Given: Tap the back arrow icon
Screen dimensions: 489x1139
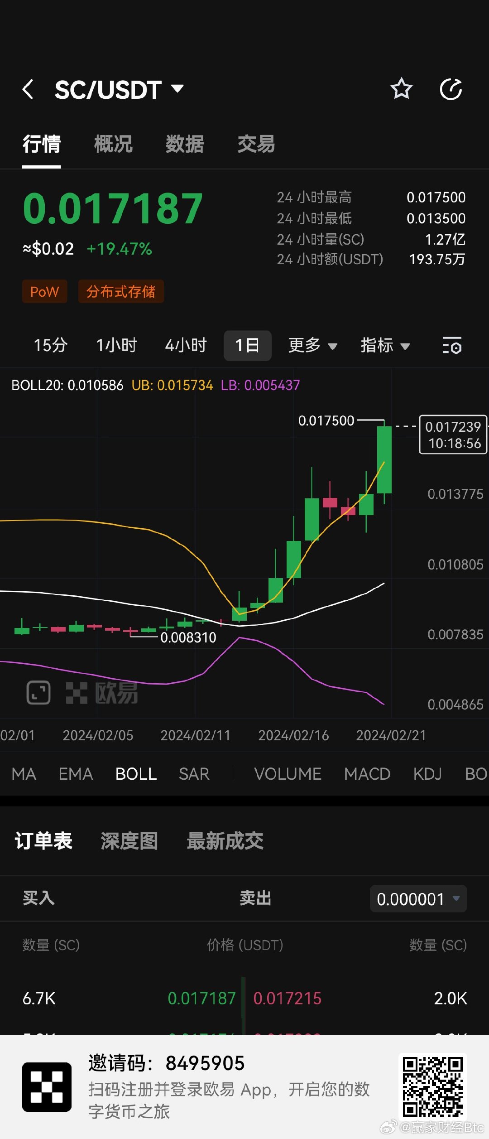Looking at the screenshot, I should click(x=28, y=89).
